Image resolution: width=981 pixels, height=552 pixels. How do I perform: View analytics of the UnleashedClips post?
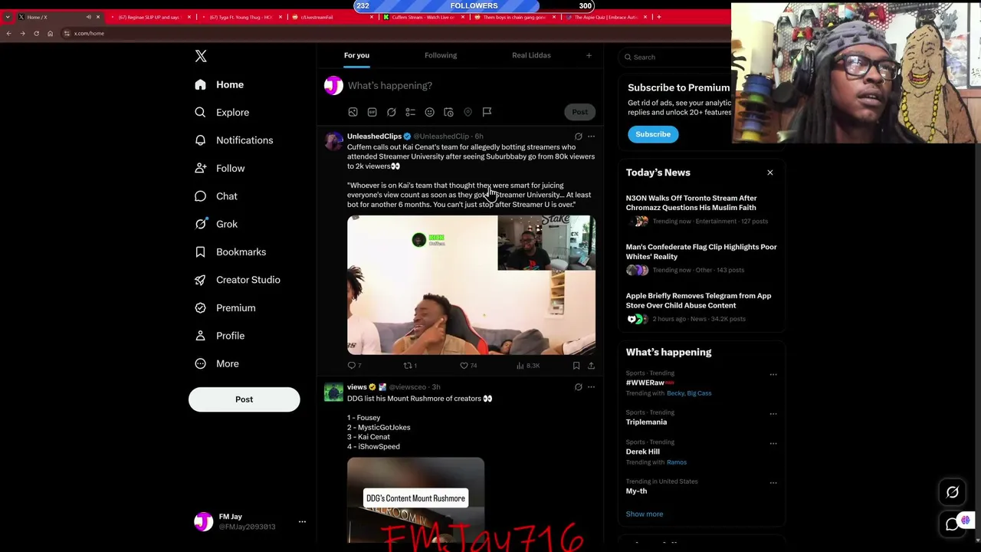tap(528, 366)
